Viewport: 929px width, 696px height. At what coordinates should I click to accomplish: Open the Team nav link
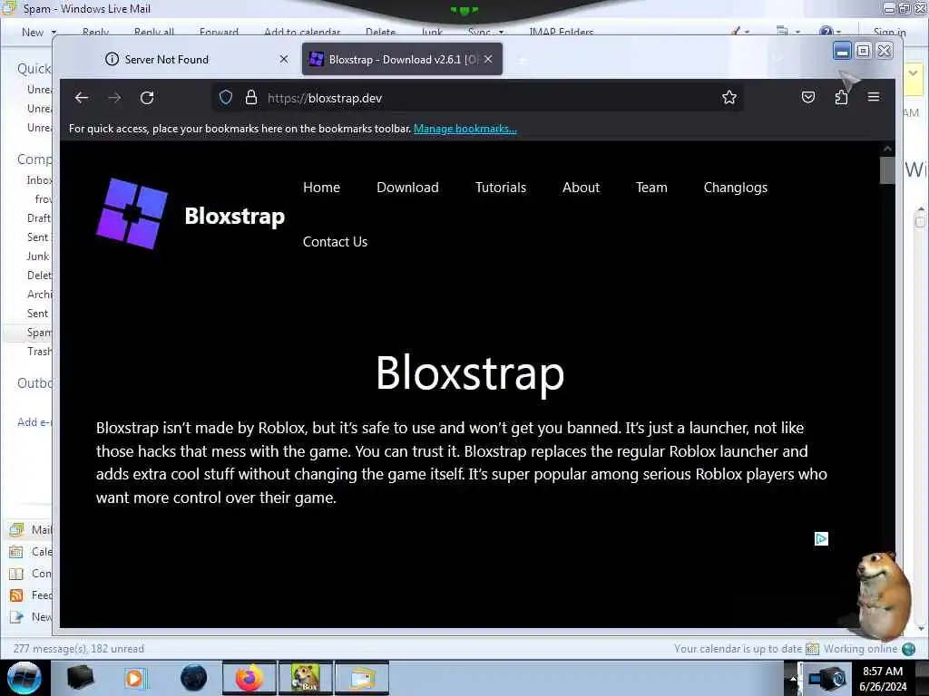[x=651, y=188]
